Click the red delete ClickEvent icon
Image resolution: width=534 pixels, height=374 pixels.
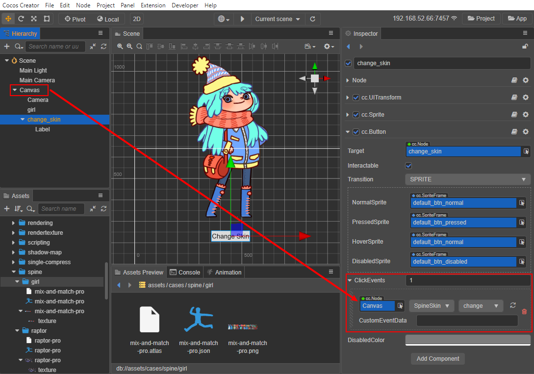pos(524,312)
